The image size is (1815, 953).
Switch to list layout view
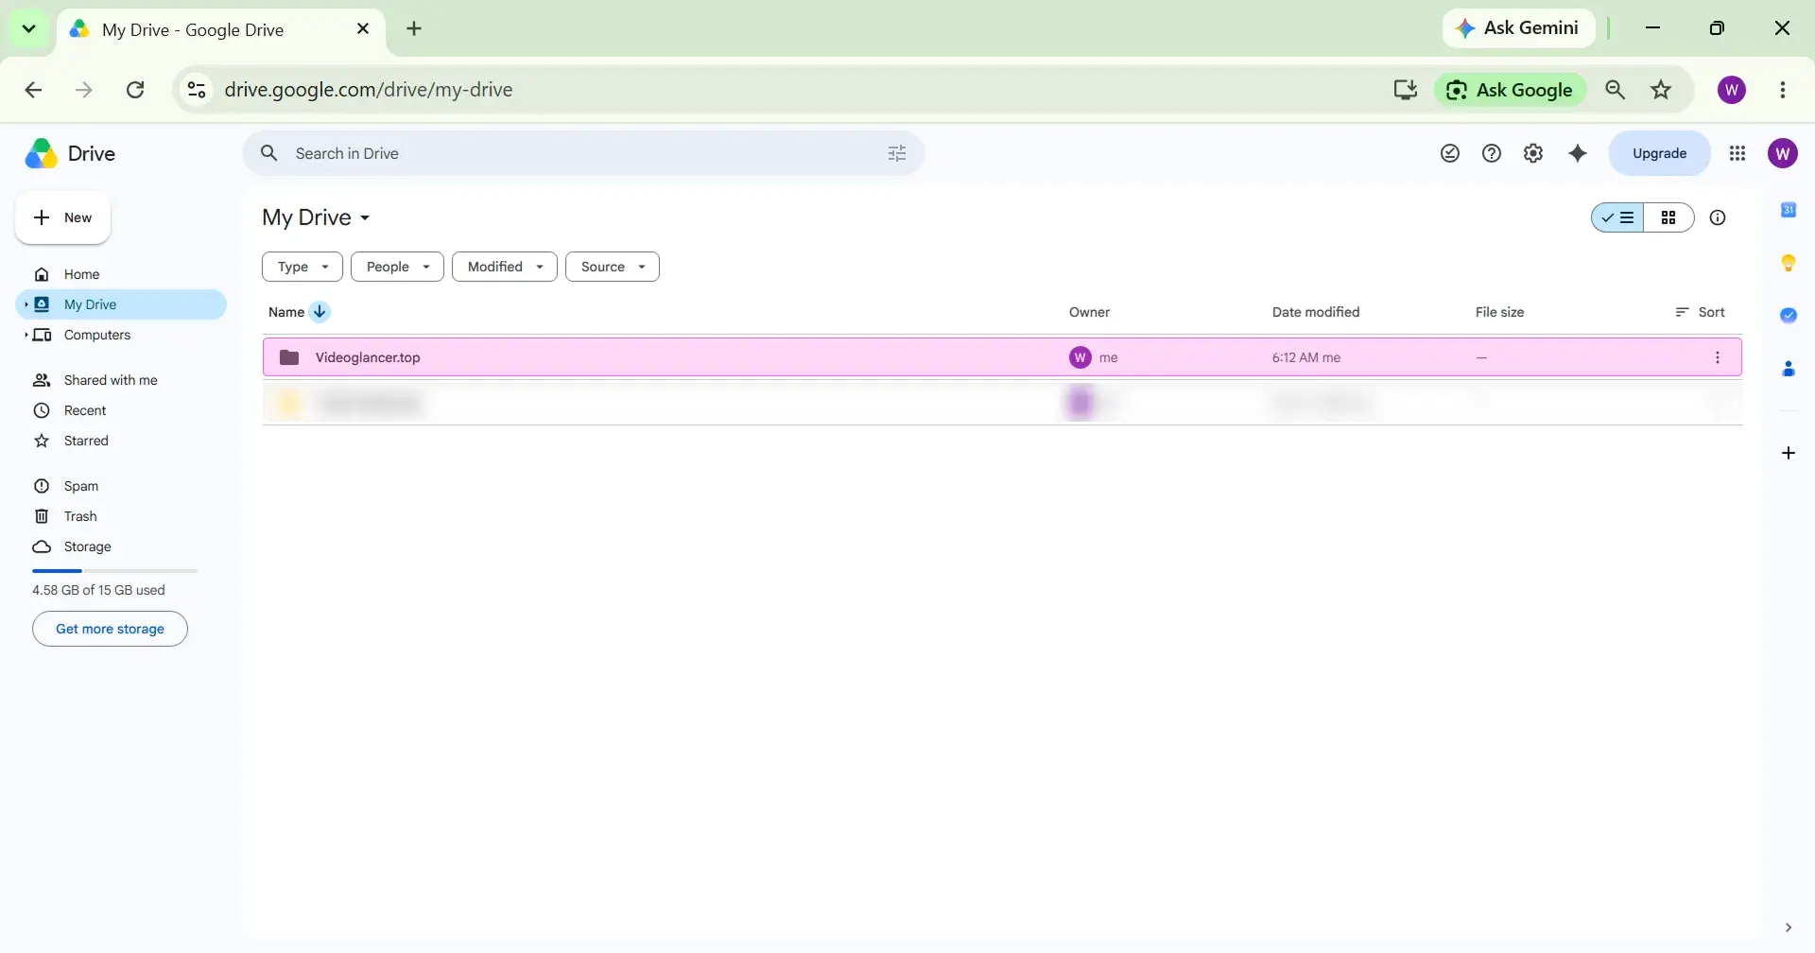click(x=1617, y=217)
